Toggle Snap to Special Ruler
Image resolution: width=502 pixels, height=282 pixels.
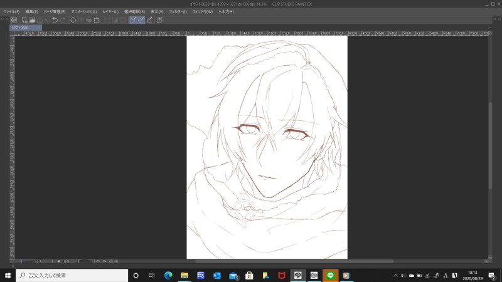click(x=141, y=20)
